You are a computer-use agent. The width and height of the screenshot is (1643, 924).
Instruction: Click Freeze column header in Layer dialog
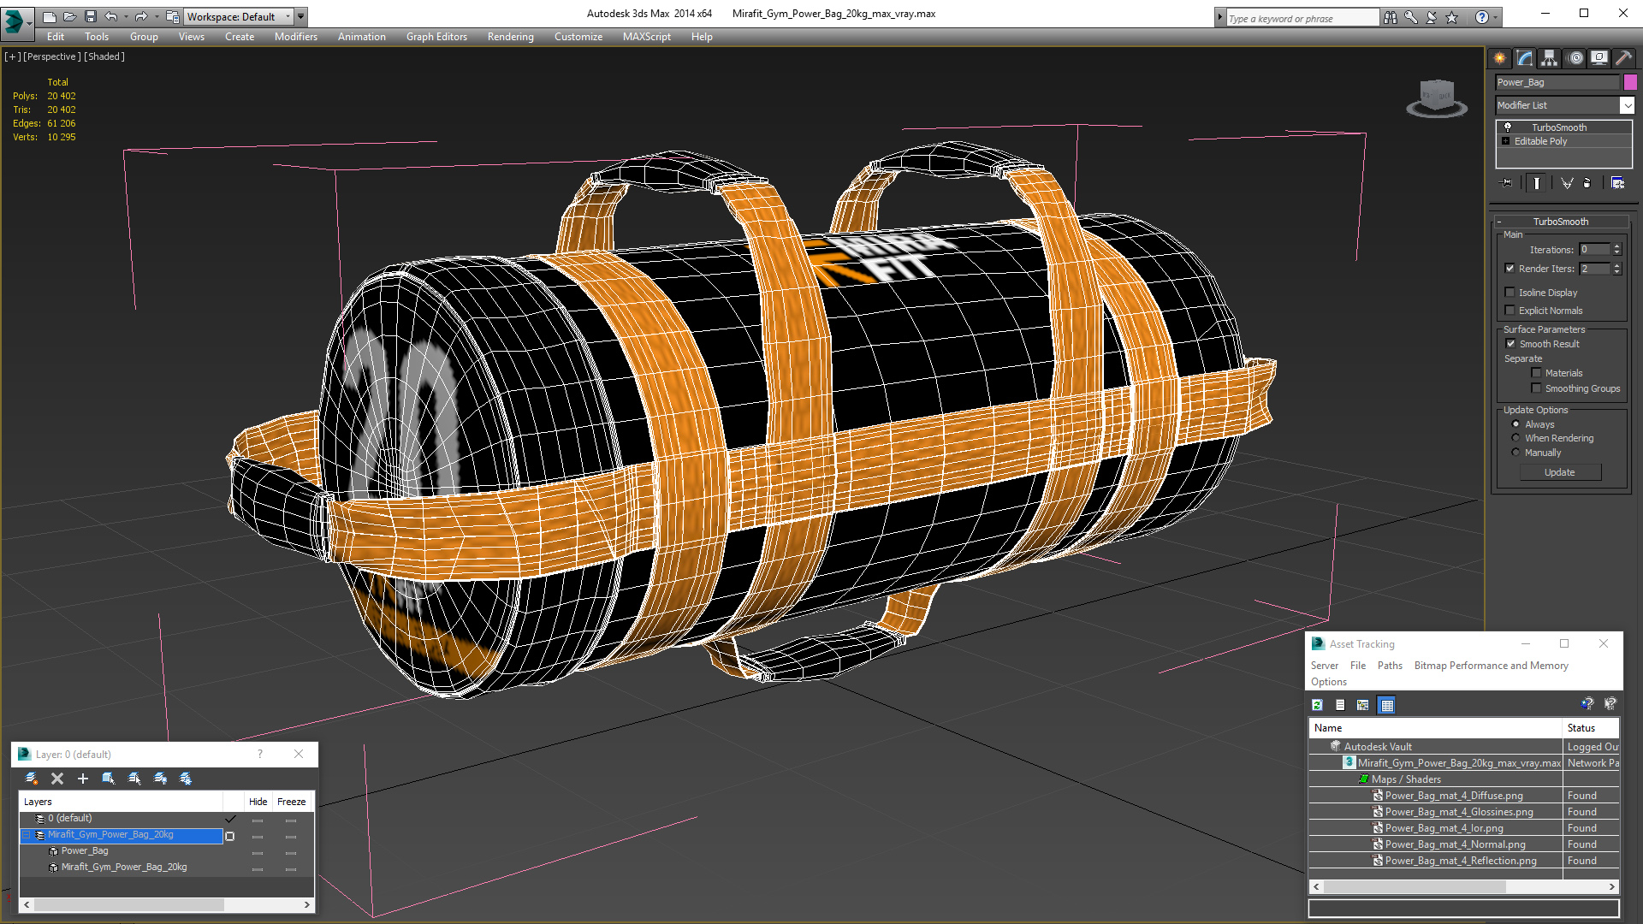(x=292, y=802)
